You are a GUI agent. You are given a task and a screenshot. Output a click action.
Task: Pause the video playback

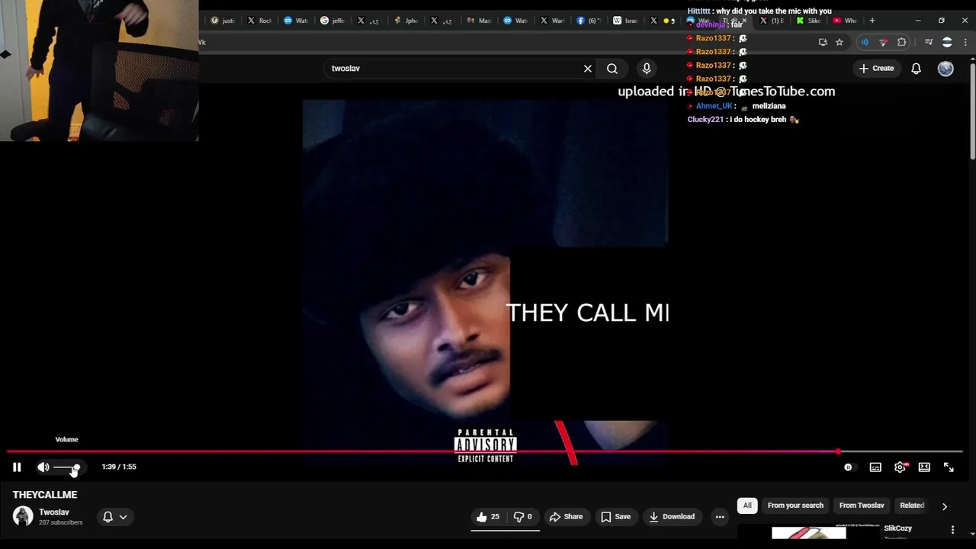[17, 467]
